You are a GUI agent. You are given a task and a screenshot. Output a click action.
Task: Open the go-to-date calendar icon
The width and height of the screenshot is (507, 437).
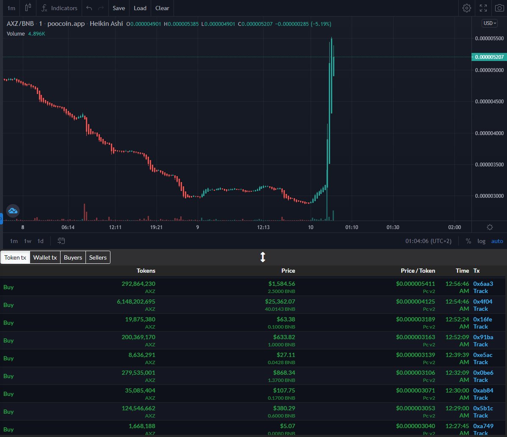pos(61,241)
